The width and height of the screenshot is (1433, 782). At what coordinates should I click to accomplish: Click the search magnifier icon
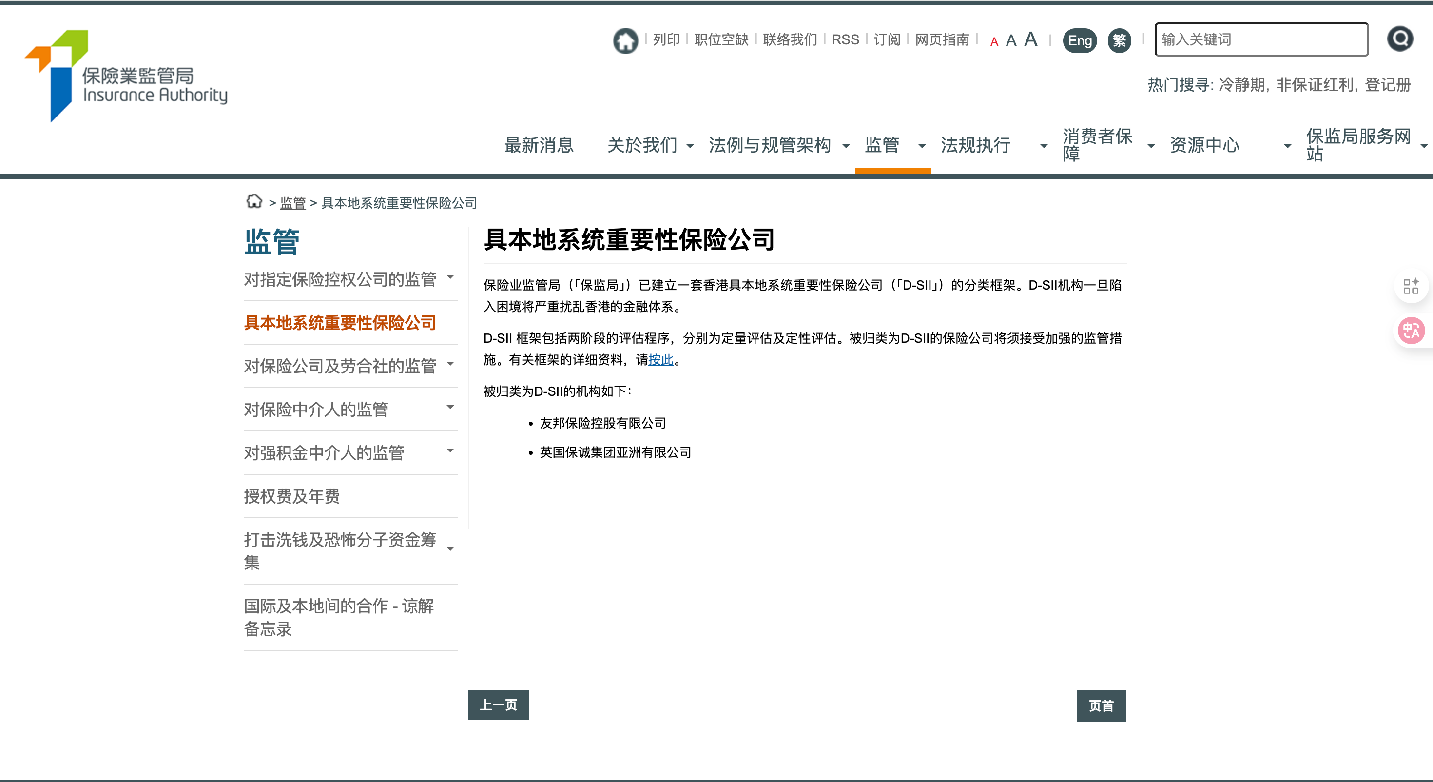(x=1400, y=39)
